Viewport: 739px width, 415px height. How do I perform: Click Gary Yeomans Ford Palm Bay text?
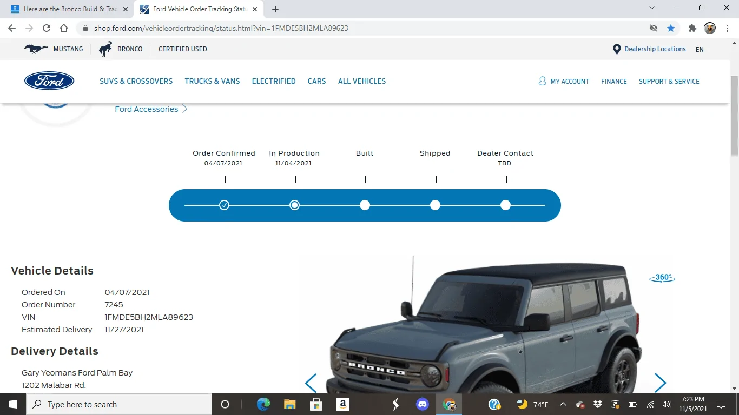point(77,373)
